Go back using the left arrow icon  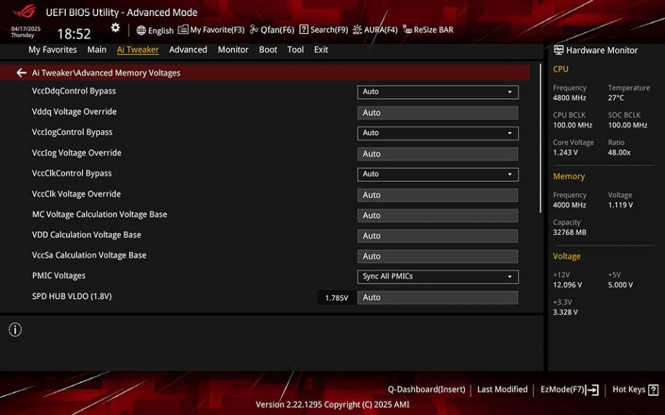pyautogui.click(x=21, y=73)
